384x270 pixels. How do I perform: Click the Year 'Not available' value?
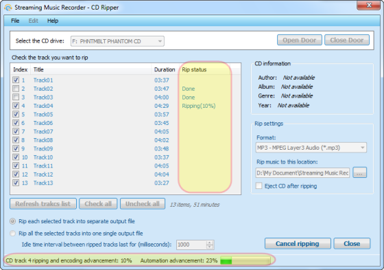(293, 105)
